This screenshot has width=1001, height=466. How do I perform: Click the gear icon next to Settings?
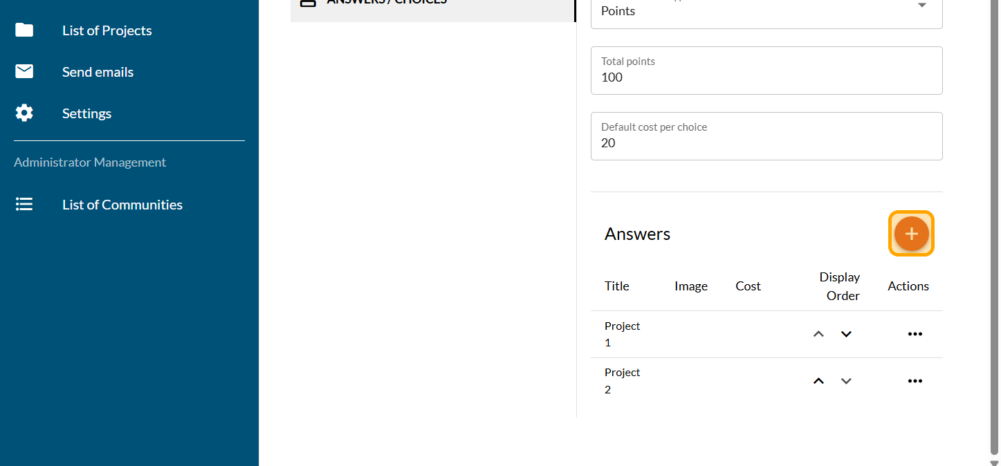(x=24, y=113)
